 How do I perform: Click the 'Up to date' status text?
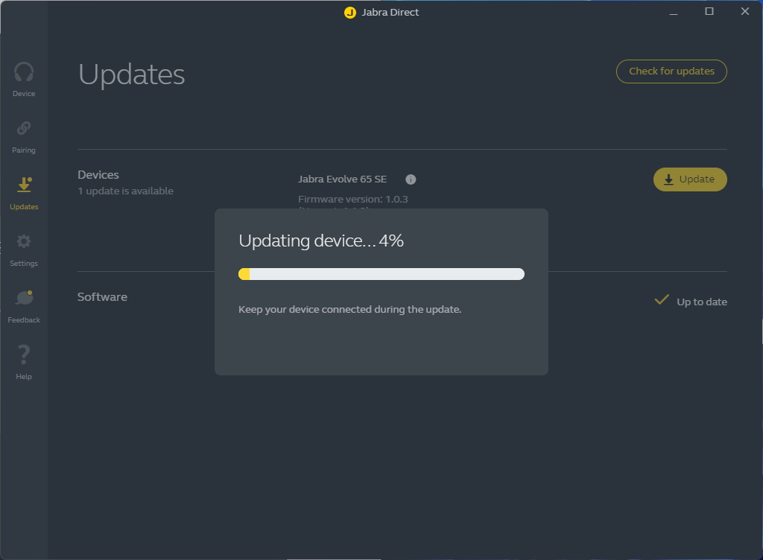(x=702, y=302)
